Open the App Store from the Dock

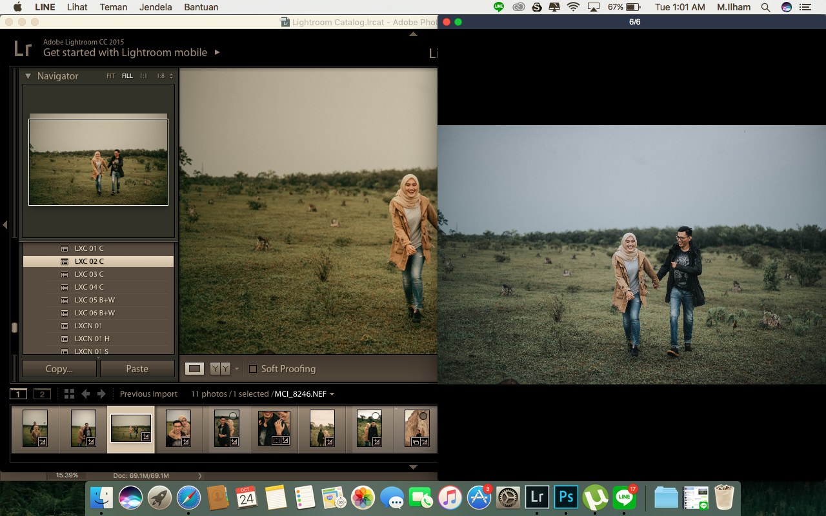[x=479, y=497]
